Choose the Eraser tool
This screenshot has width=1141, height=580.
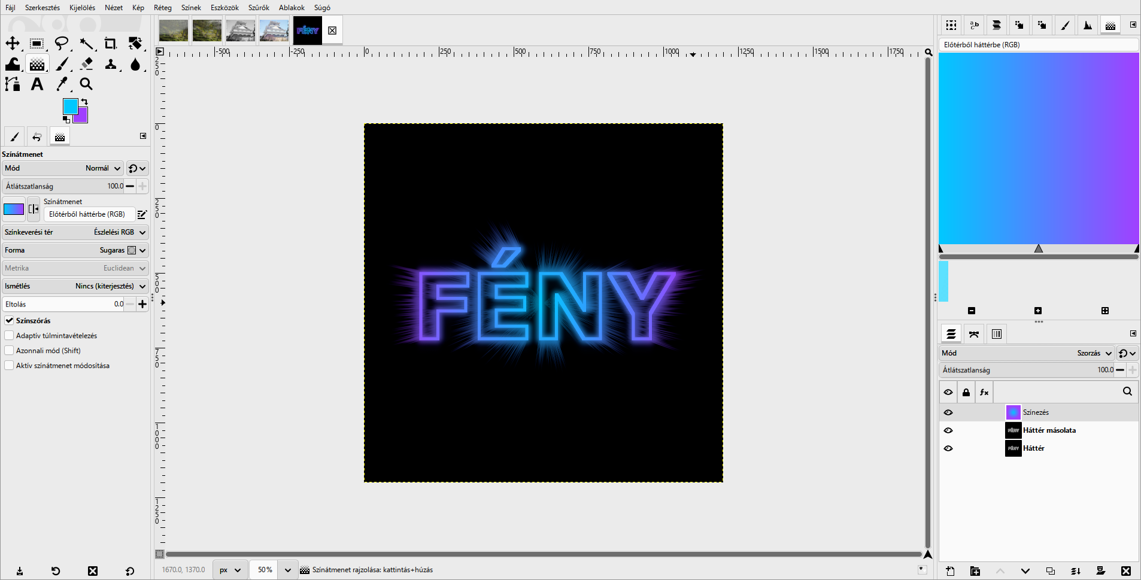(87, 63)
